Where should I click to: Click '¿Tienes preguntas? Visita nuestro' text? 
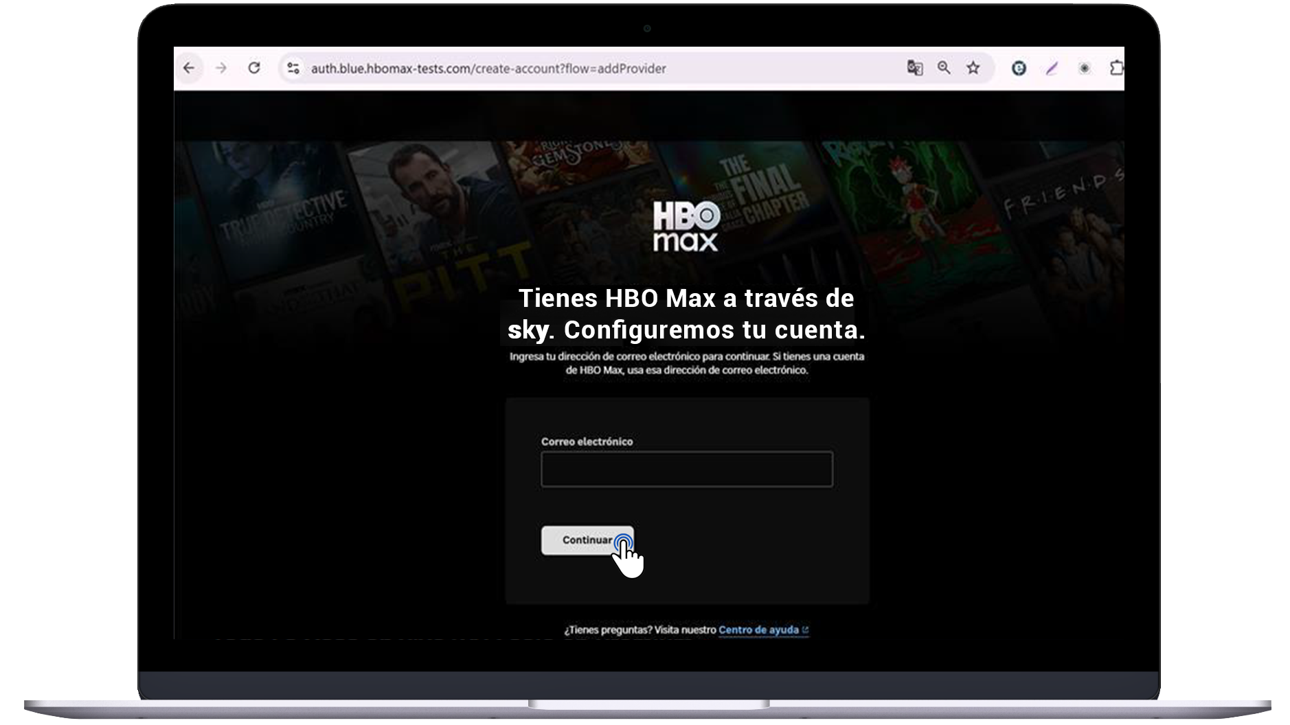coord(640,630)
